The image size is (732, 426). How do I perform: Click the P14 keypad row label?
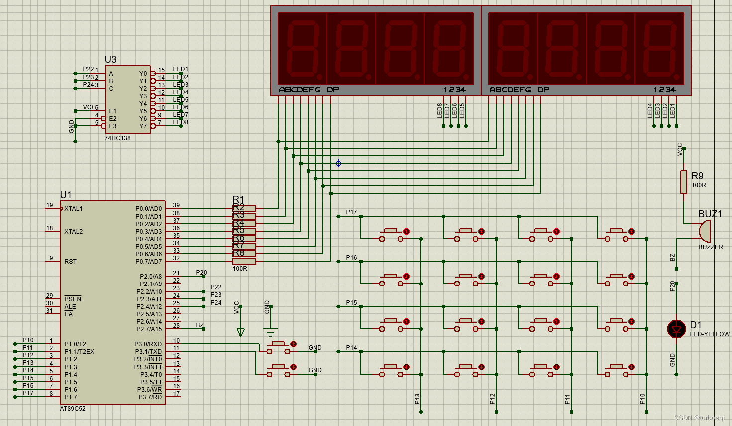[x=352, y=348]
